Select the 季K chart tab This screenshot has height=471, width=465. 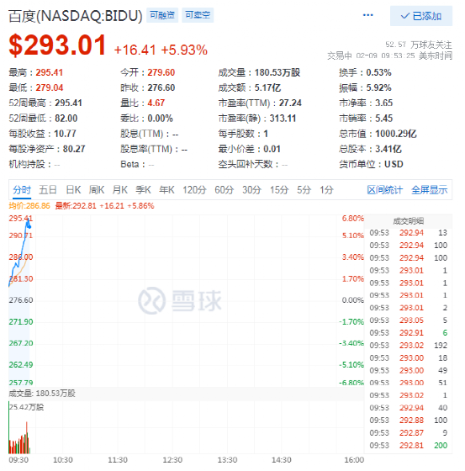pyautogui.click(x=143, y=190)
